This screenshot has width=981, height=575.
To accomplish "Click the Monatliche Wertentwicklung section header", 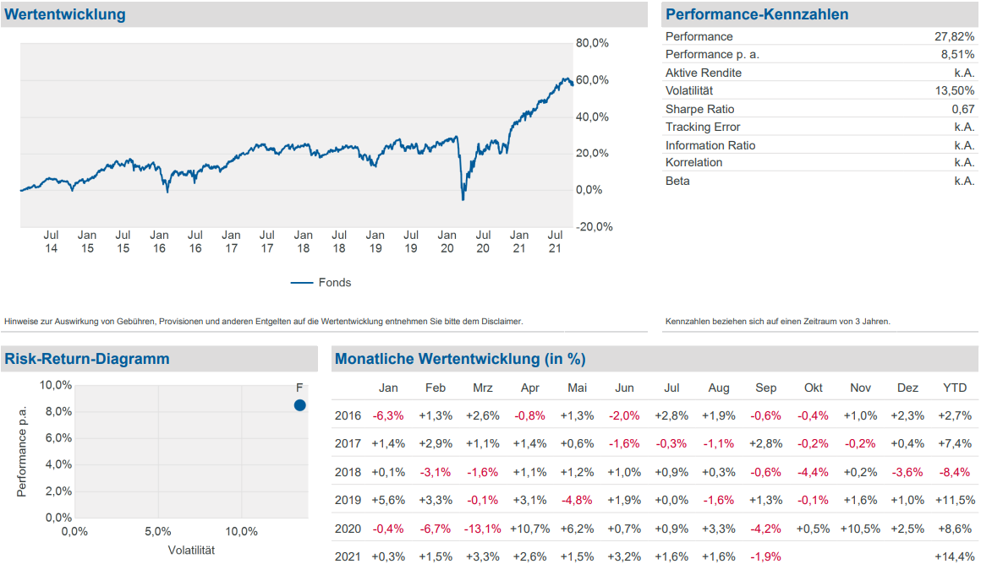I will [x=459, y=359].
